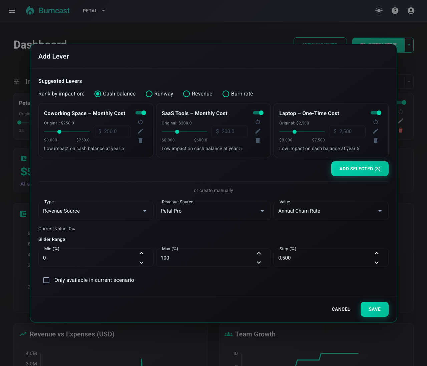Check Only available in current scenario
Image resolution: width=427 pixels, height=366 pixels.
tap(46, 280)
